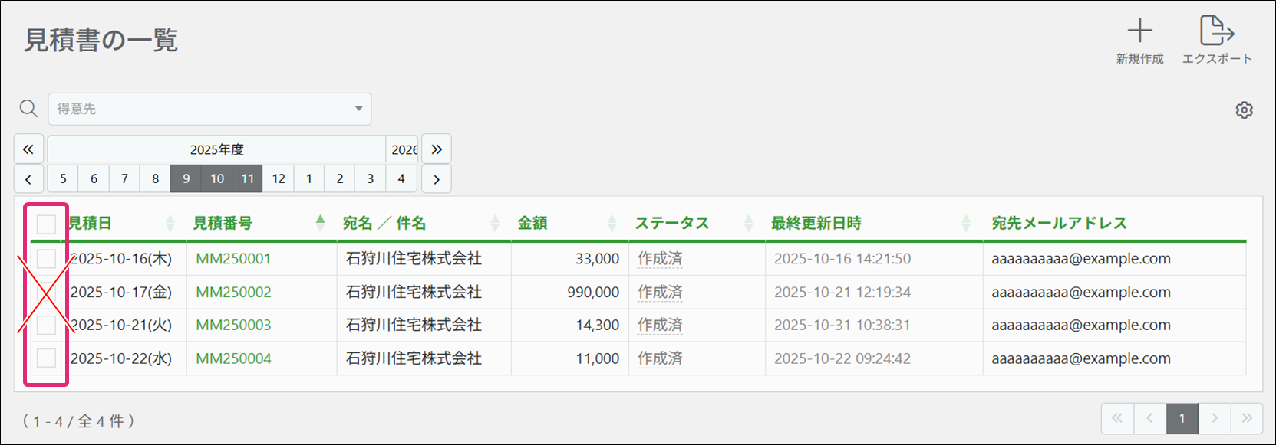Click previous month single-arrow button

pyautogui.click(x=28, y=179)
